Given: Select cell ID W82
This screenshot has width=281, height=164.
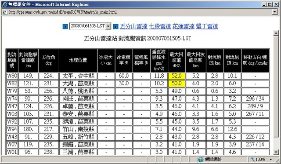Looking at the screenshot, I should click(12, 84).
